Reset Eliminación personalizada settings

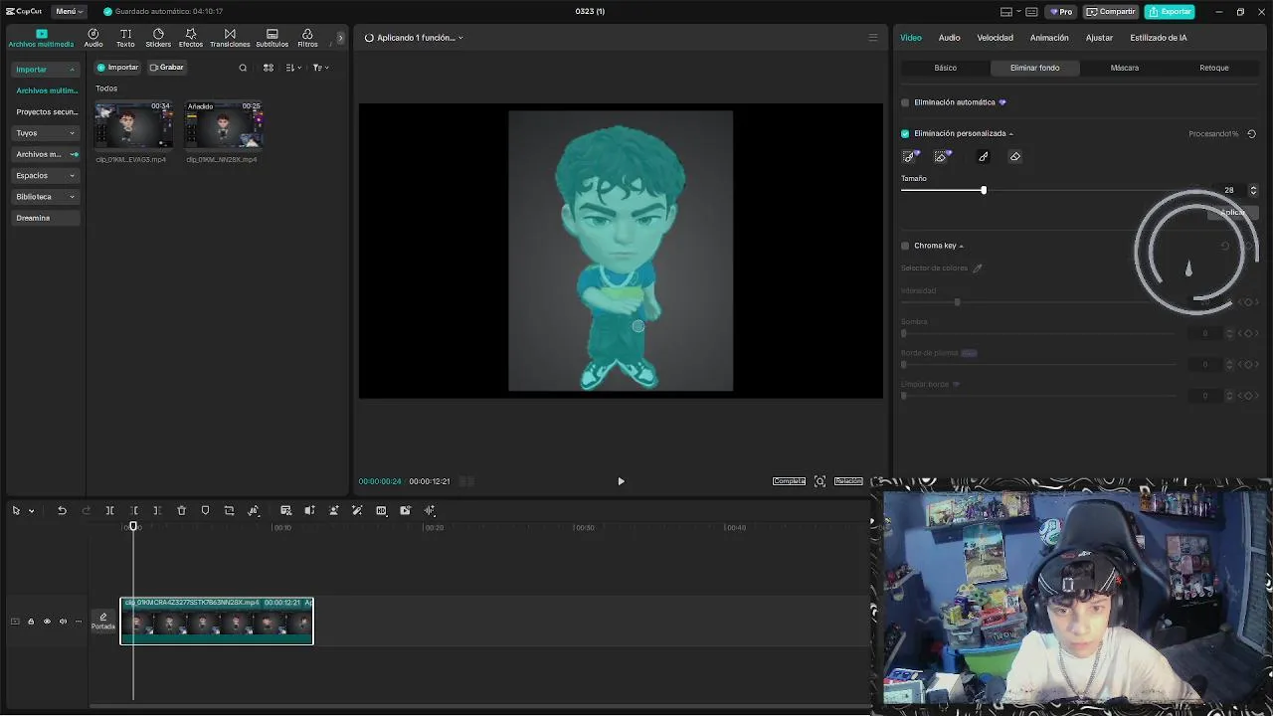1252,133
